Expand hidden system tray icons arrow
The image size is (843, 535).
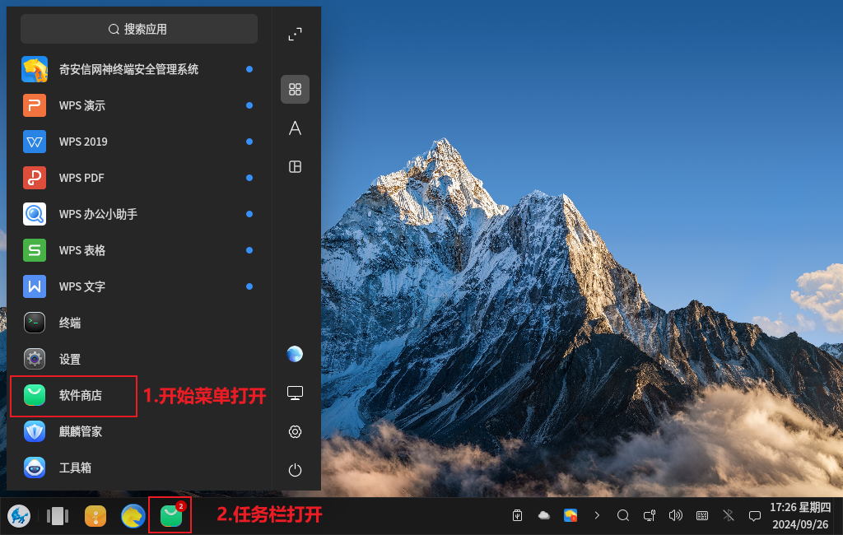tap(597, 516)
